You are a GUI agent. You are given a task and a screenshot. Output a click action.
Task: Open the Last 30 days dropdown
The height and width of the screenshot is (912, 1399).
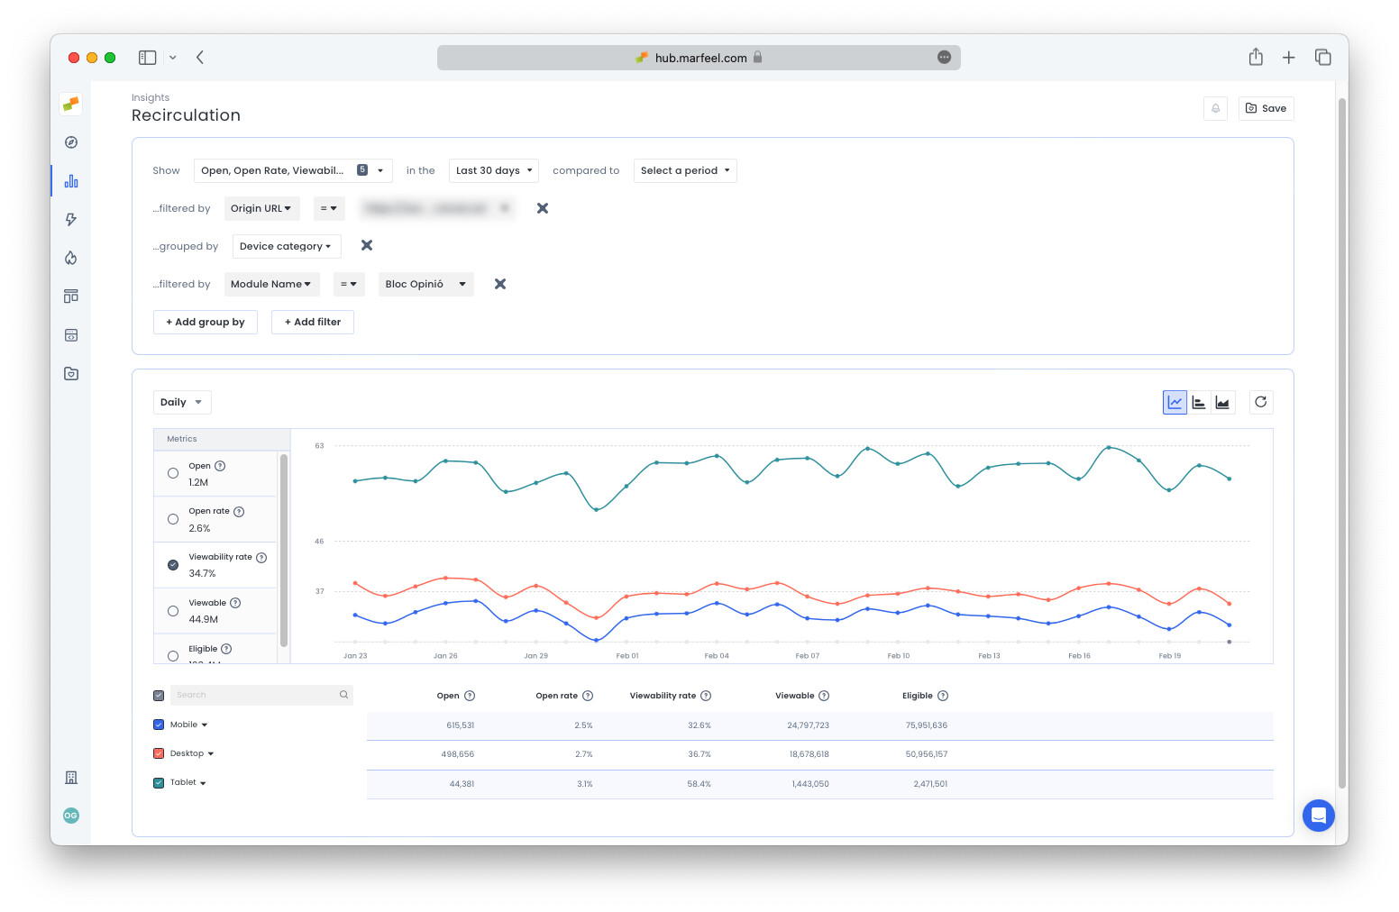click(x=493, y=170)
